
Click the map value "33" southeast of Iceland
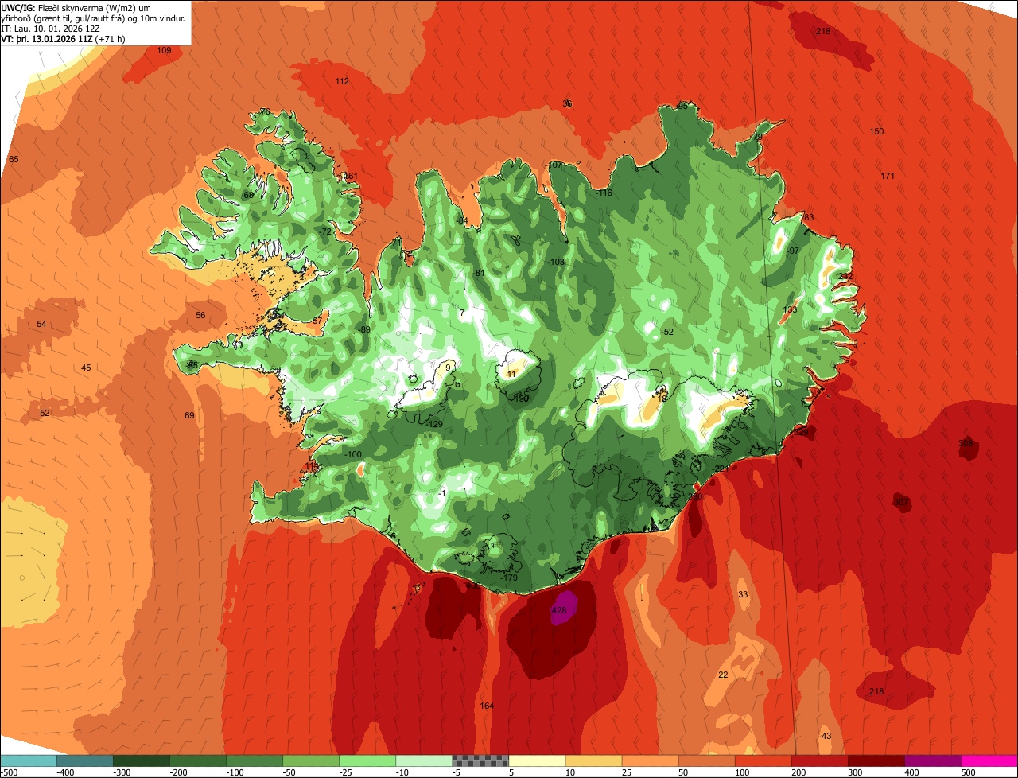click(743, 594)
